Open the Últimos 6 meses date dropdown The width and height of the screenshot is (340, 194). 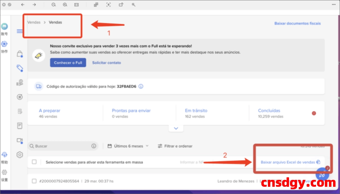(x=128, y=146)
